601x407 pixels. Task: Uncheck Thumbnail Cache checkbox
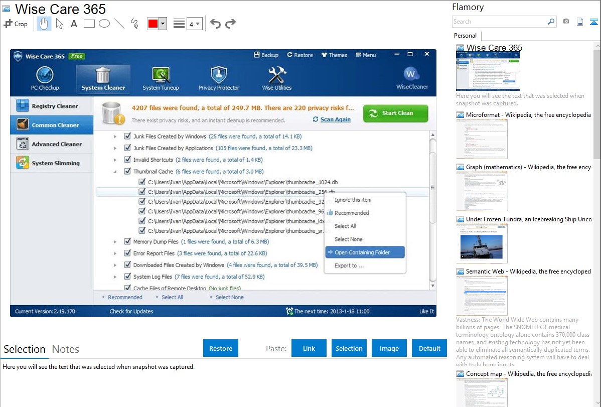pyautogui.click(x=127, y=171)
